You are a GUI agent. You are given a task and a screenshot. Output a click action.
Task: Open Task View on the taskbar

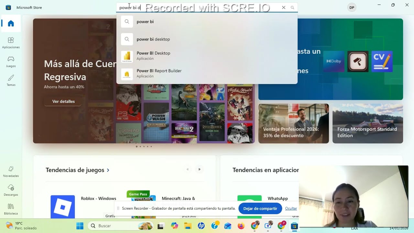160,226
